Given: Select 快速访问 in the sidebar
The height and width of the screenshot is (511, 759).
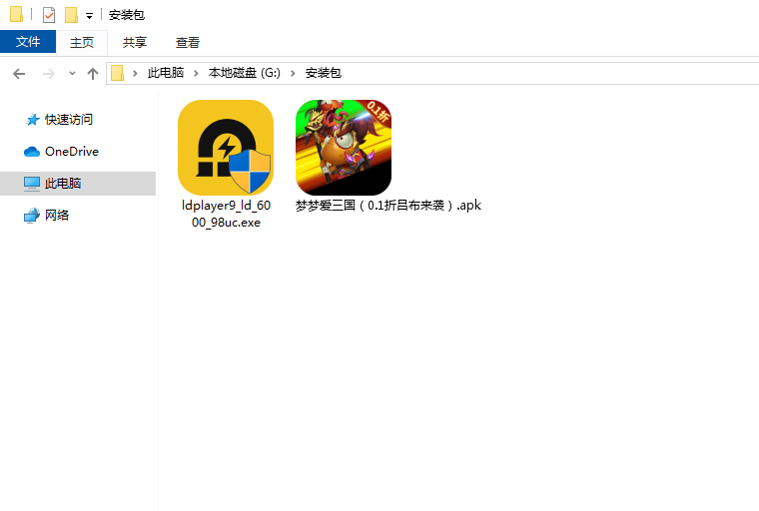Looking at the screenshot, I should click(68, 120).
